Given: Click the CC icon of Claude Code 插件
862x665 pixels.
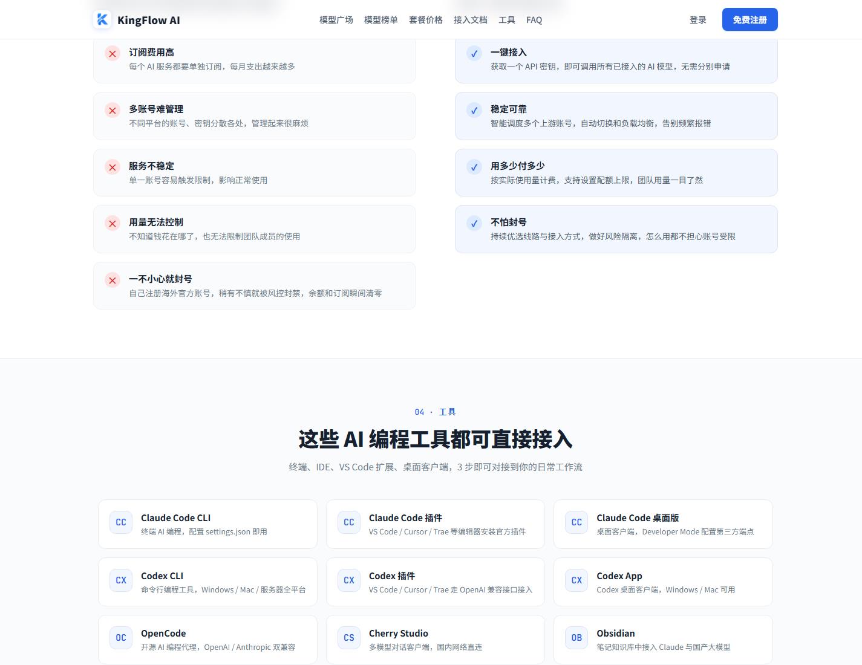Looking at the screenshot, I should point(349,522).
